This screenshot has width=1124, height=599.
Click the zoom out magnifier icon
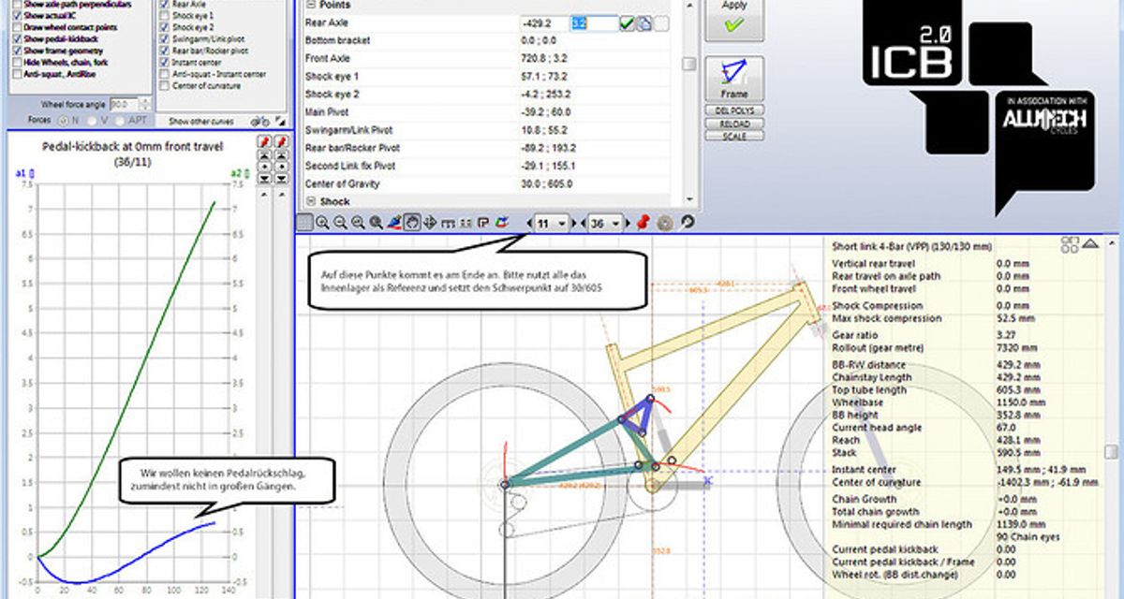[x=341, y=223]
